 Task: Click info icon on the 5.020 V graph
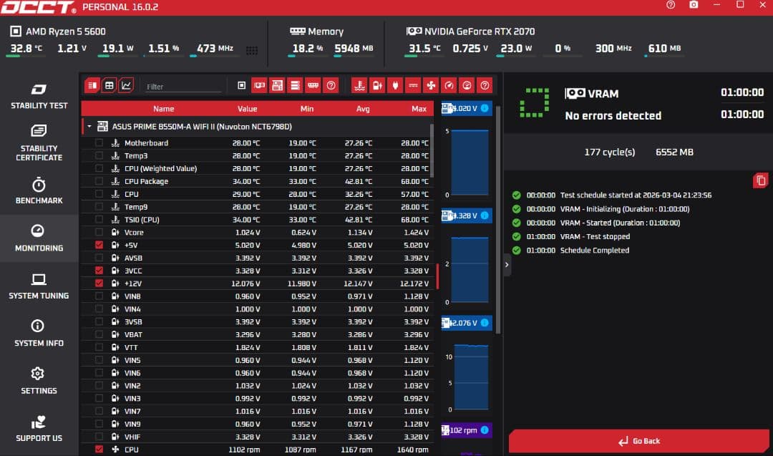point(485,108)
